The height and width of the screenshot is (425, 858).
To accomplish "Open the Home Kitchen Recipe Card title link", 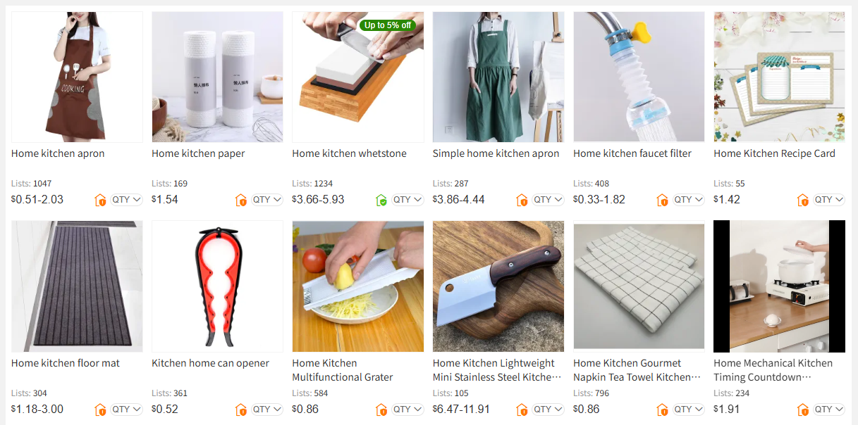I will tap(774, 153).
